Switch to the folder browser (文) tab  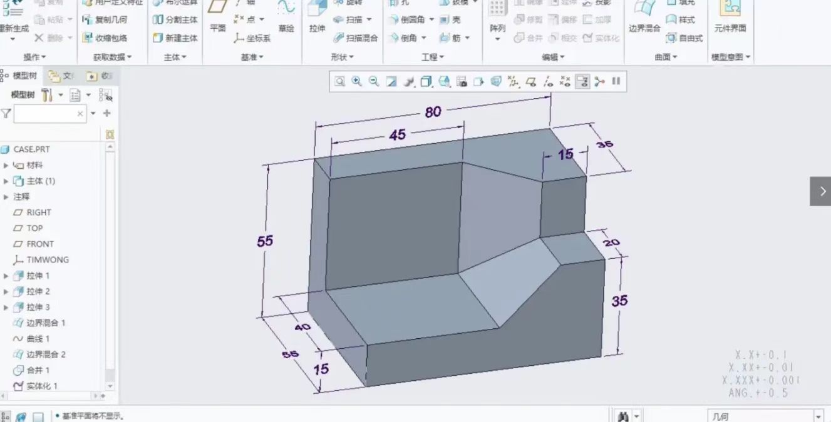click(61, 76)
